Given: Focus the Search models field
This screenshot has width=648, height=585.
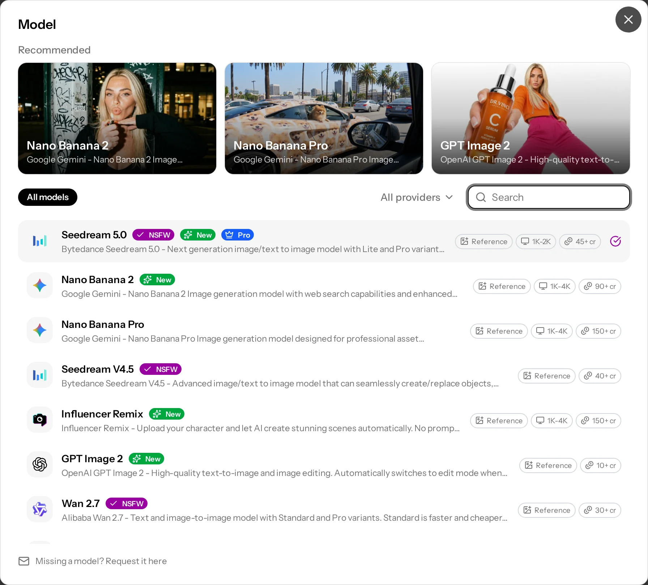Looking at the screenshot, I should tap(549, 197).
